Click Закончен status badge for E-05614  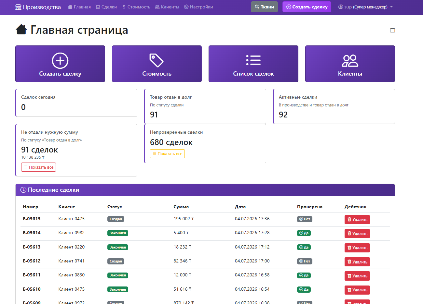coord(118,233)
